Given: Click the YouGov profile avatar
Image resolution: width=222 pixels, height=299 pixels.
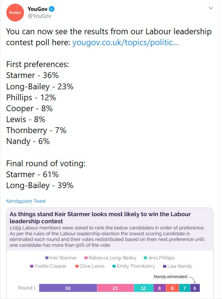Looking at the screenshot, I should 15,13.
